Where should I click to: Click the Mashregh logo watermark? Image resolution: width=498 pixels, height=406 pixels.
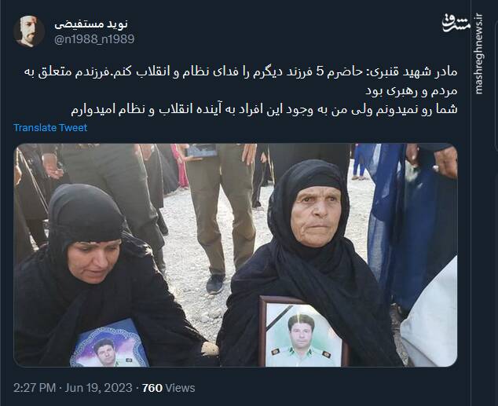456,24
